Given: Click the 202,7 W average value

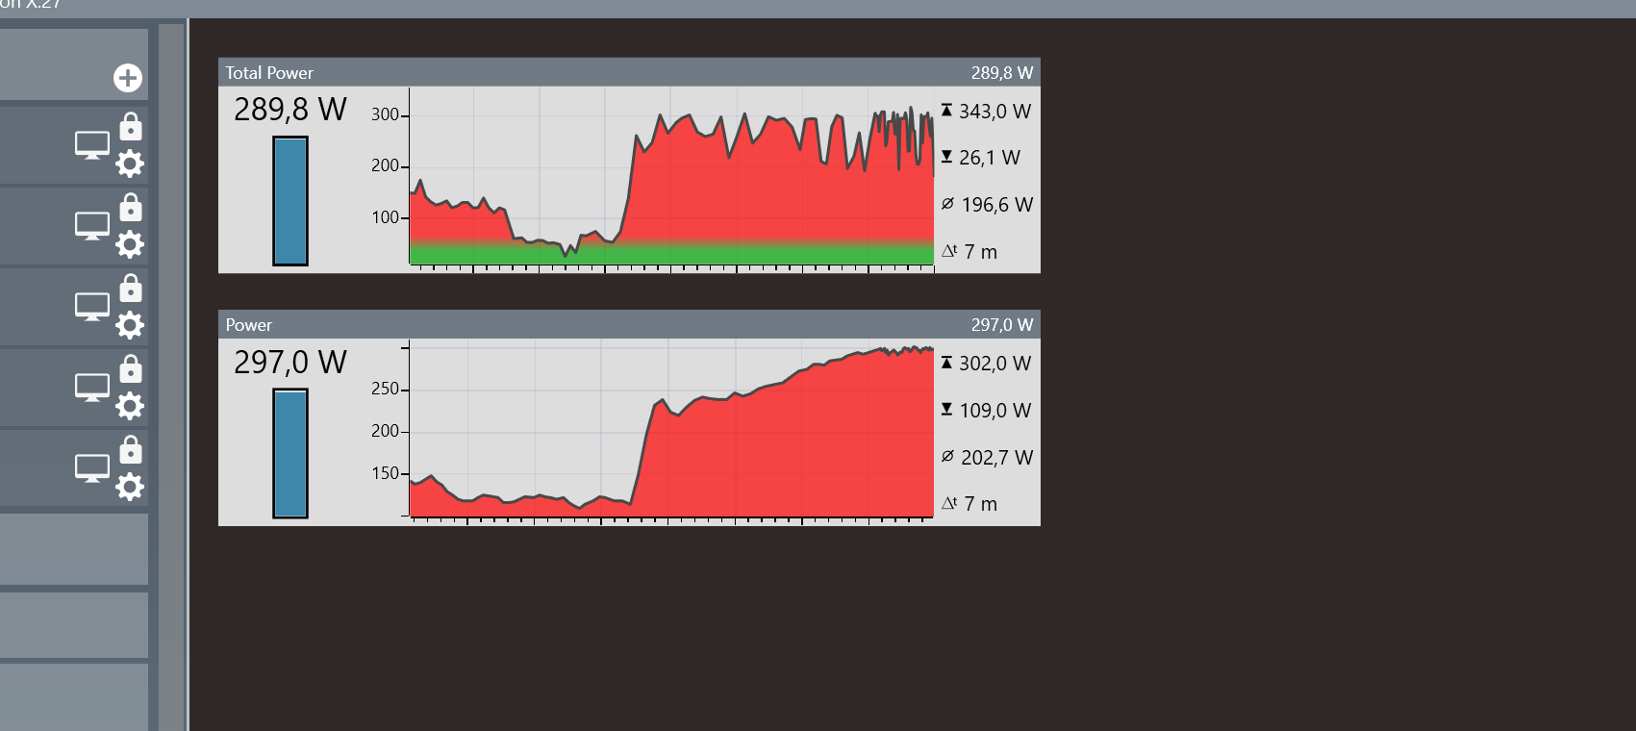Looking at the screenshot, I should point(996,458).
